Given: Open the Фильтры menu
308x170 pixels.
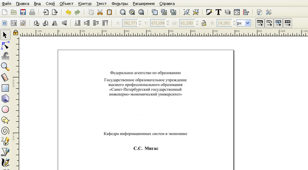Looking at the screenshot, I should (x=120, y=4).
